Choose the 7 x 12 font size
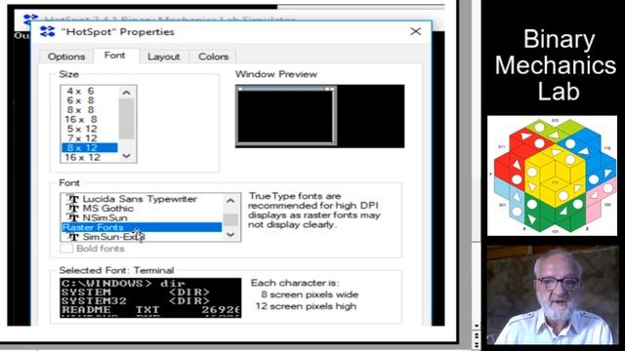The image size is (625, 351). (x=82, y=138)
